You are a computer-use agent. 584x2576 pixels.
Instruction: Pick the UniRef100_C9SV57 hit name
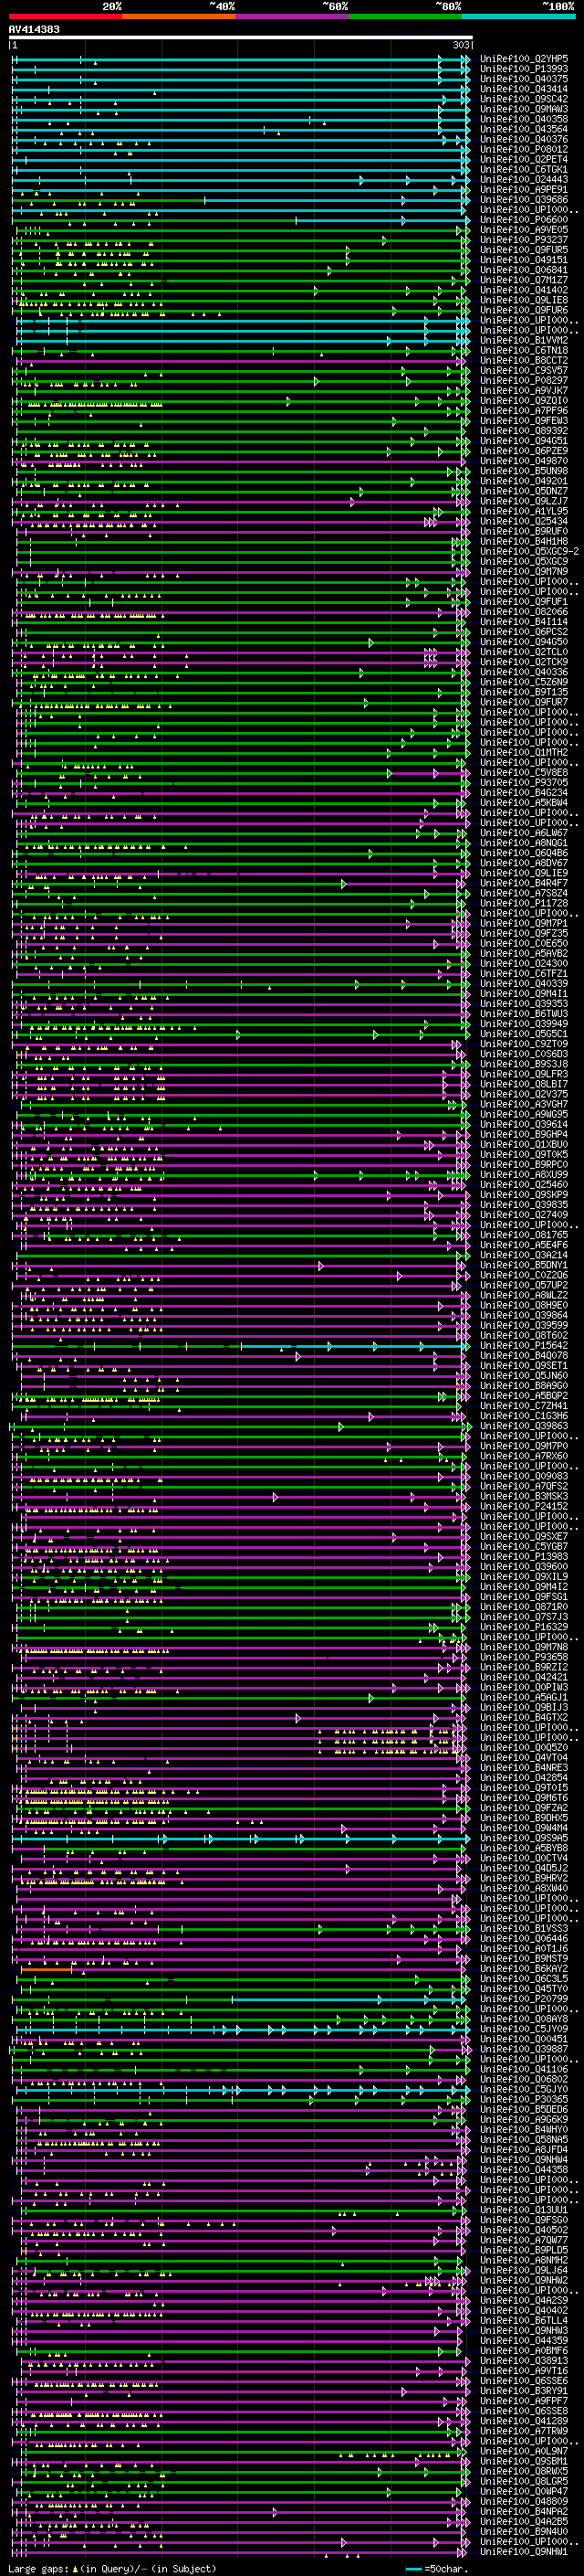pyautogui.click(x=524, y=370)
